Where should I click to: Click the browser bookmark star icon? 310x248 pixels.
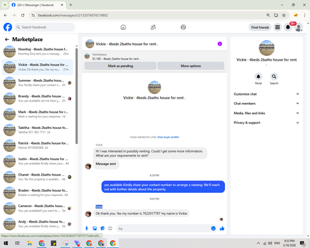[284, 15]
